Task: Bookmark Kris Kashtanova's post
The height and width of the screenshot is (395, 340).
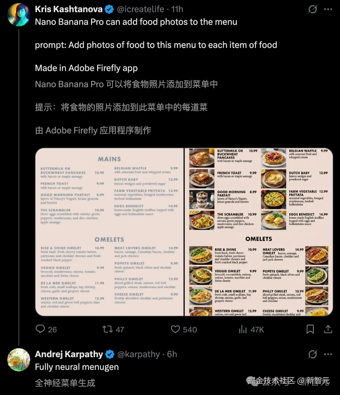Action: [x=310, y=329]
